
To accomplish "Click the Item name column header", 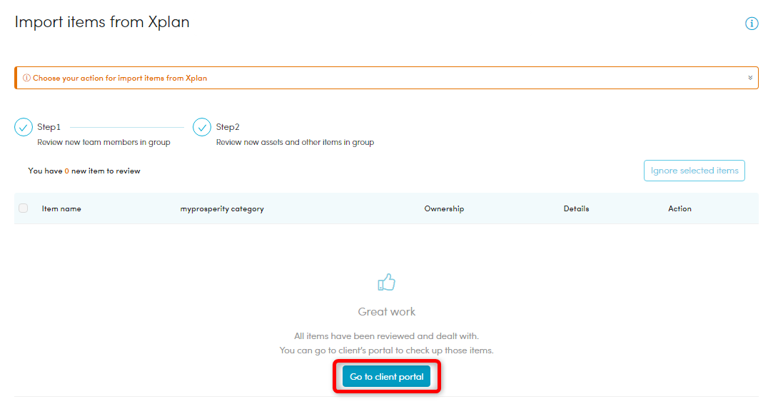I will (x=61, y=208).
